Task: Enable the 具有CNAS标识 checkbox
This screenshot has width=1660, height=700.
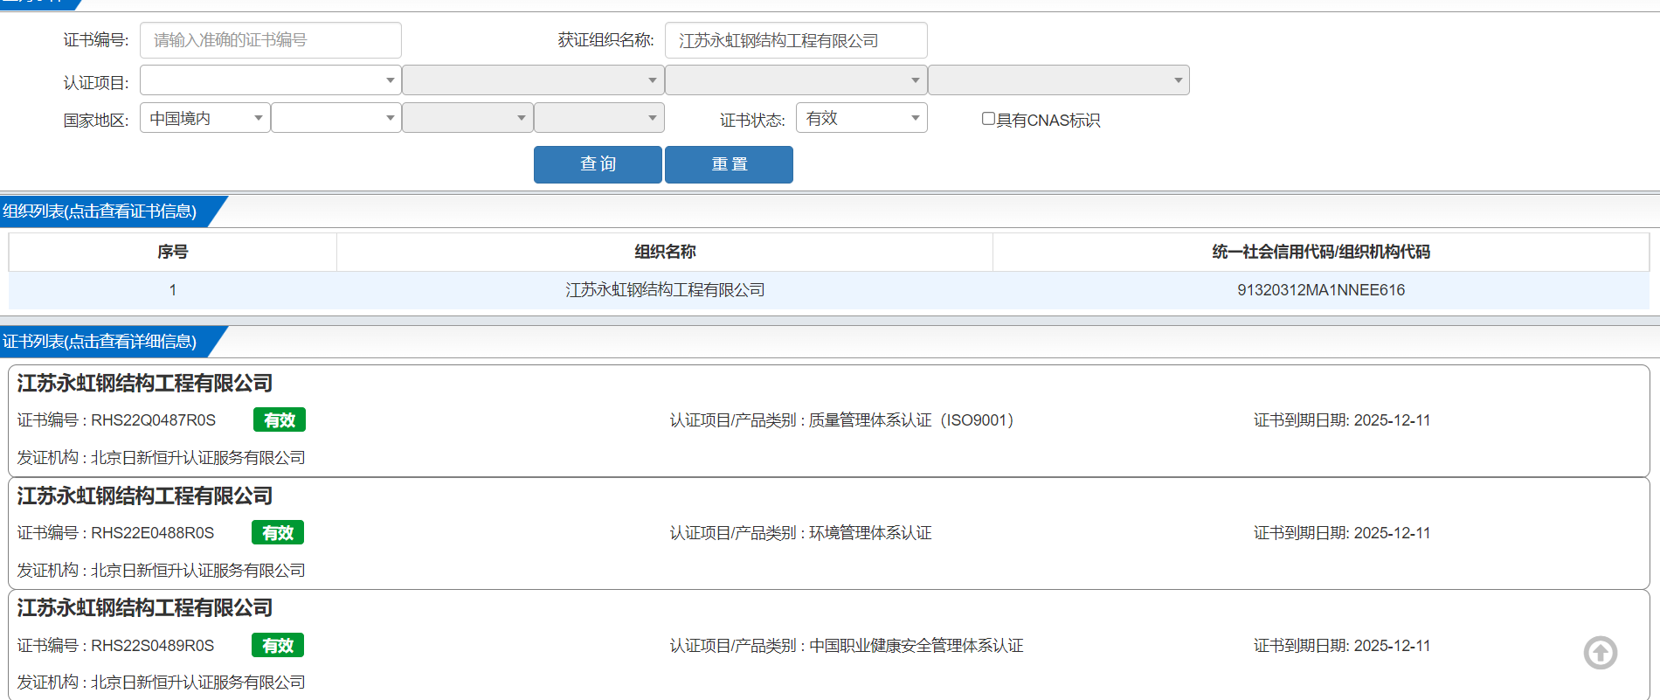Action: click(x=988, y=119)
